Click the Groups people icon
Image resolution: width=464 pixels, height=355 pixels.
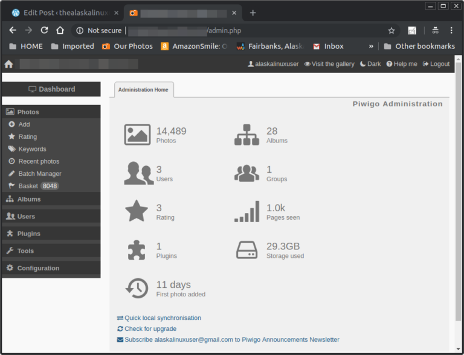click(x=246, y=173)
